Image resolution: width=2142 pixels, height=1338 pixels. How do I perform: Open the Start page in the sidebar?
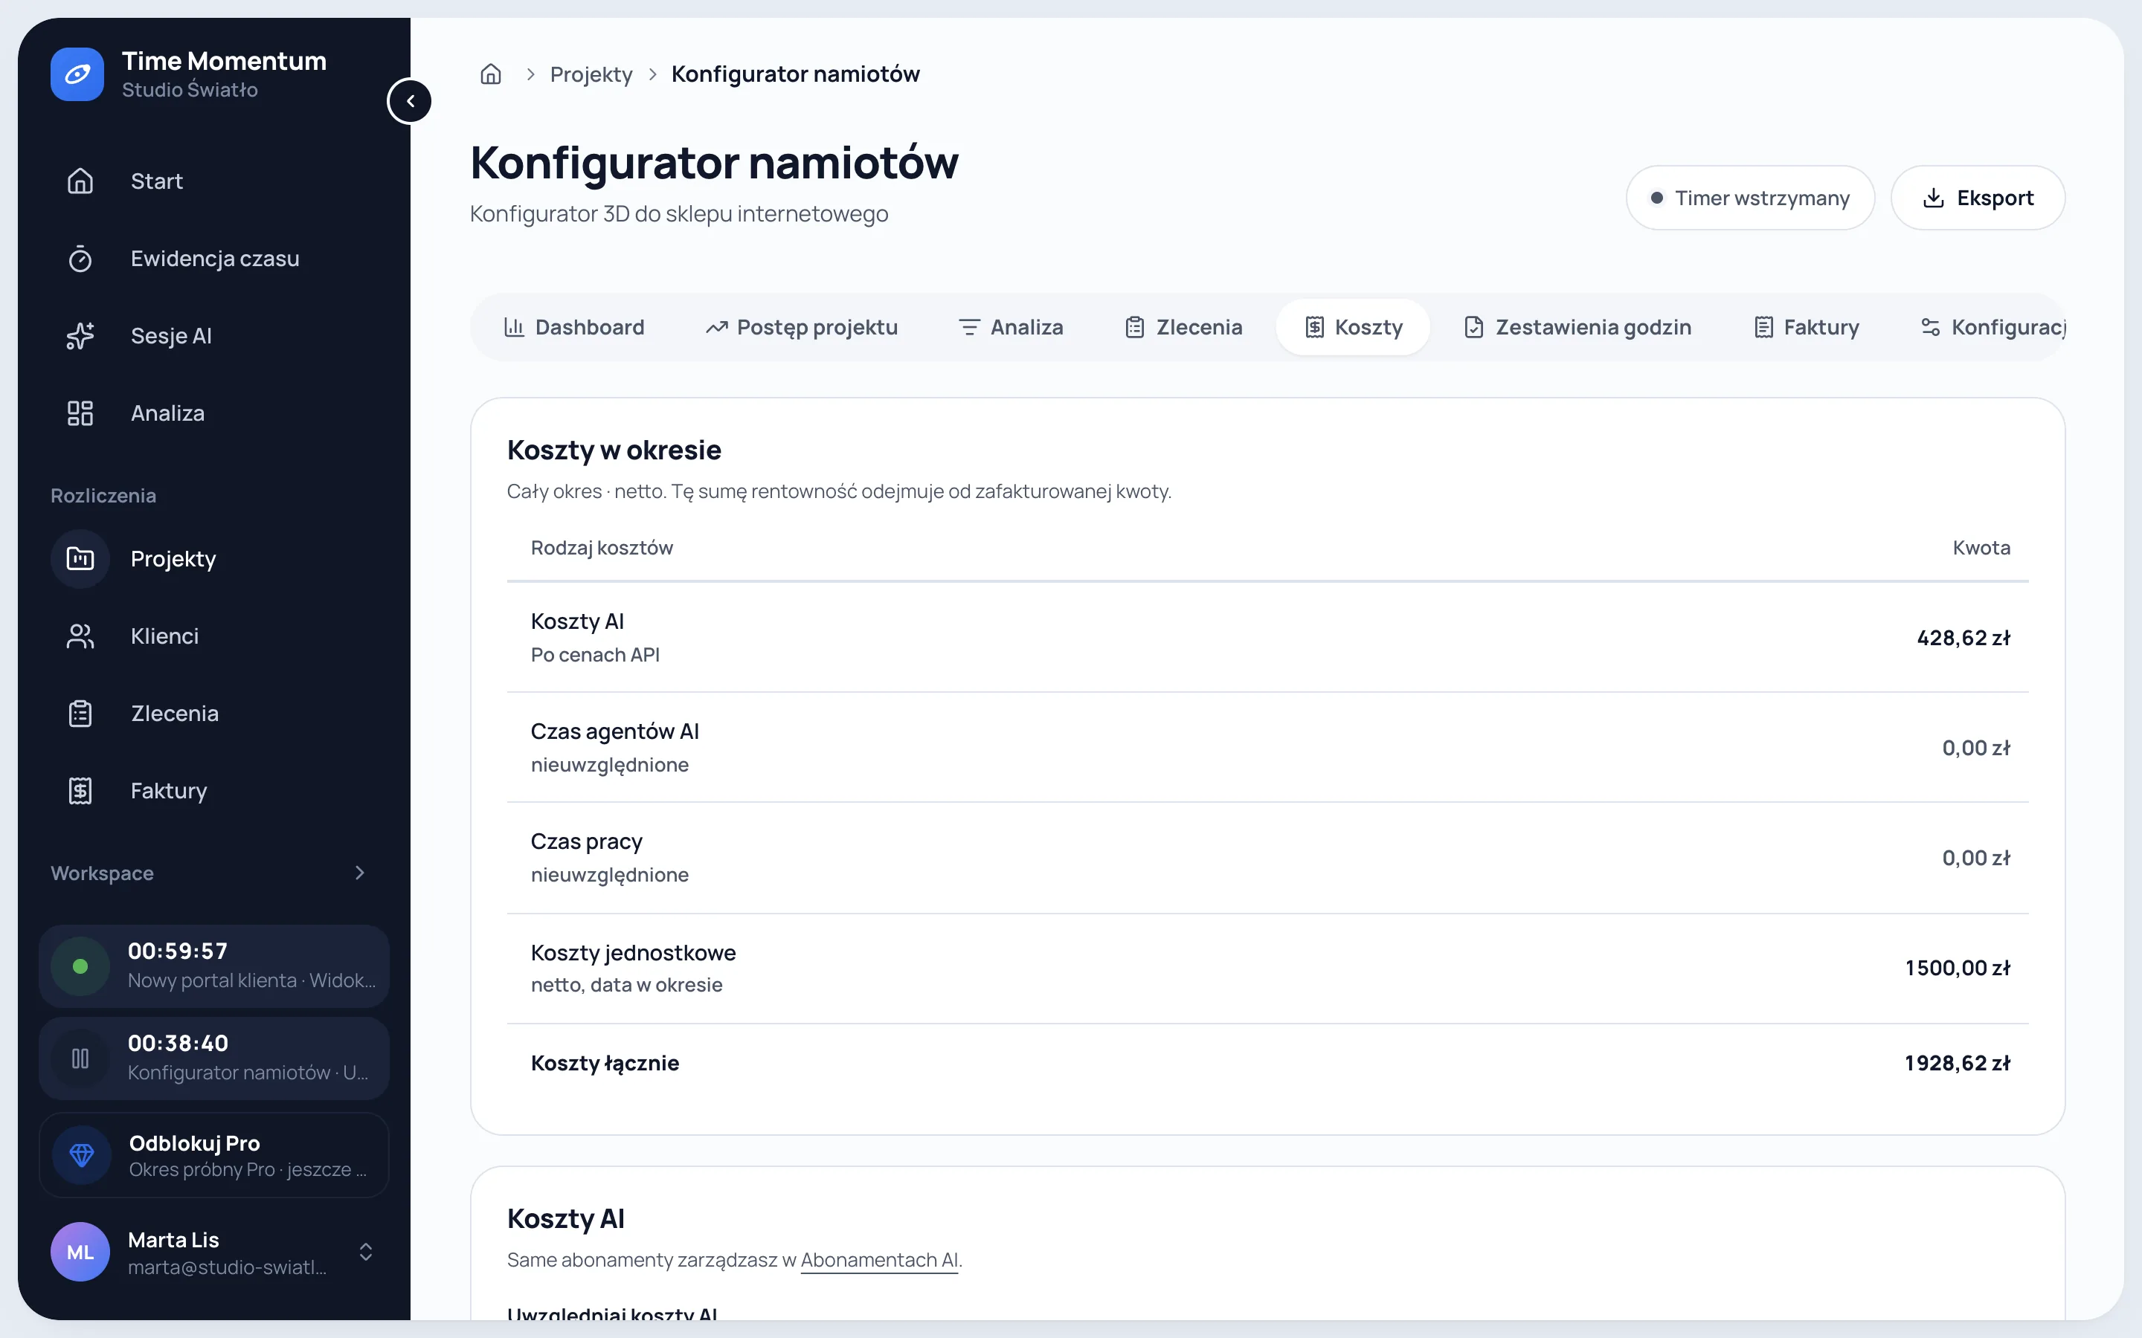[214, 181]
